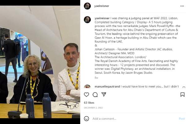Click the yaelreisner header profile avatar

pyautogui.click(x=87, y=6)
